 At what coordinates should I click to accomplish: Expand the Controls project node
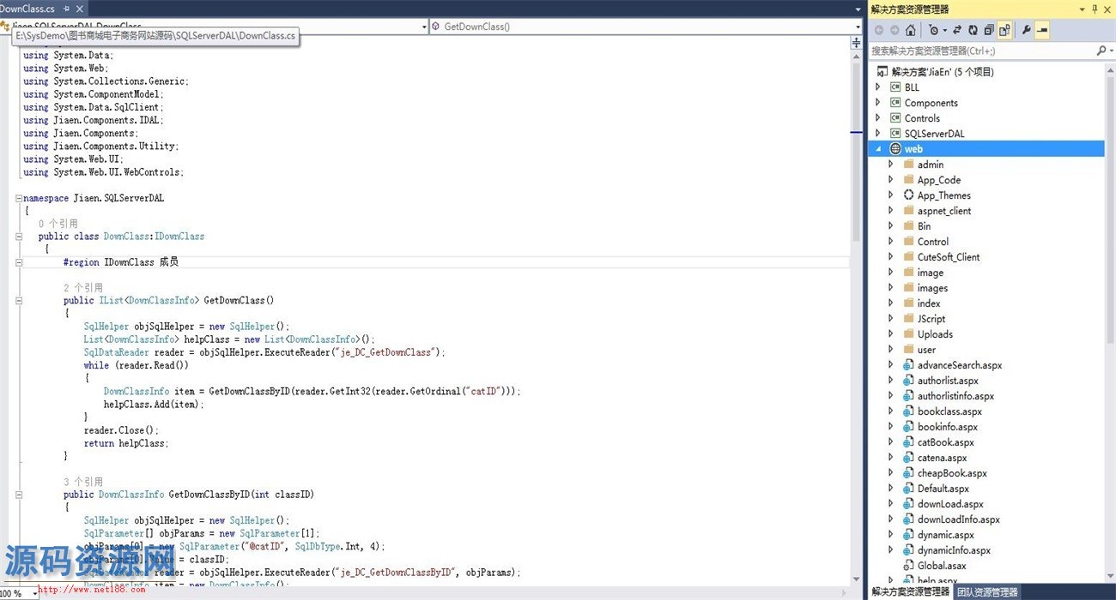pyautogui.click(x=877, y=118)
